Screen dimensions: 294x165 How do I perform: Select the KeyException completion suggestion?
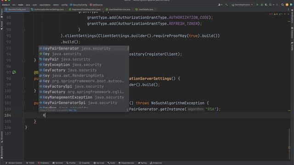tap(84, 65)
